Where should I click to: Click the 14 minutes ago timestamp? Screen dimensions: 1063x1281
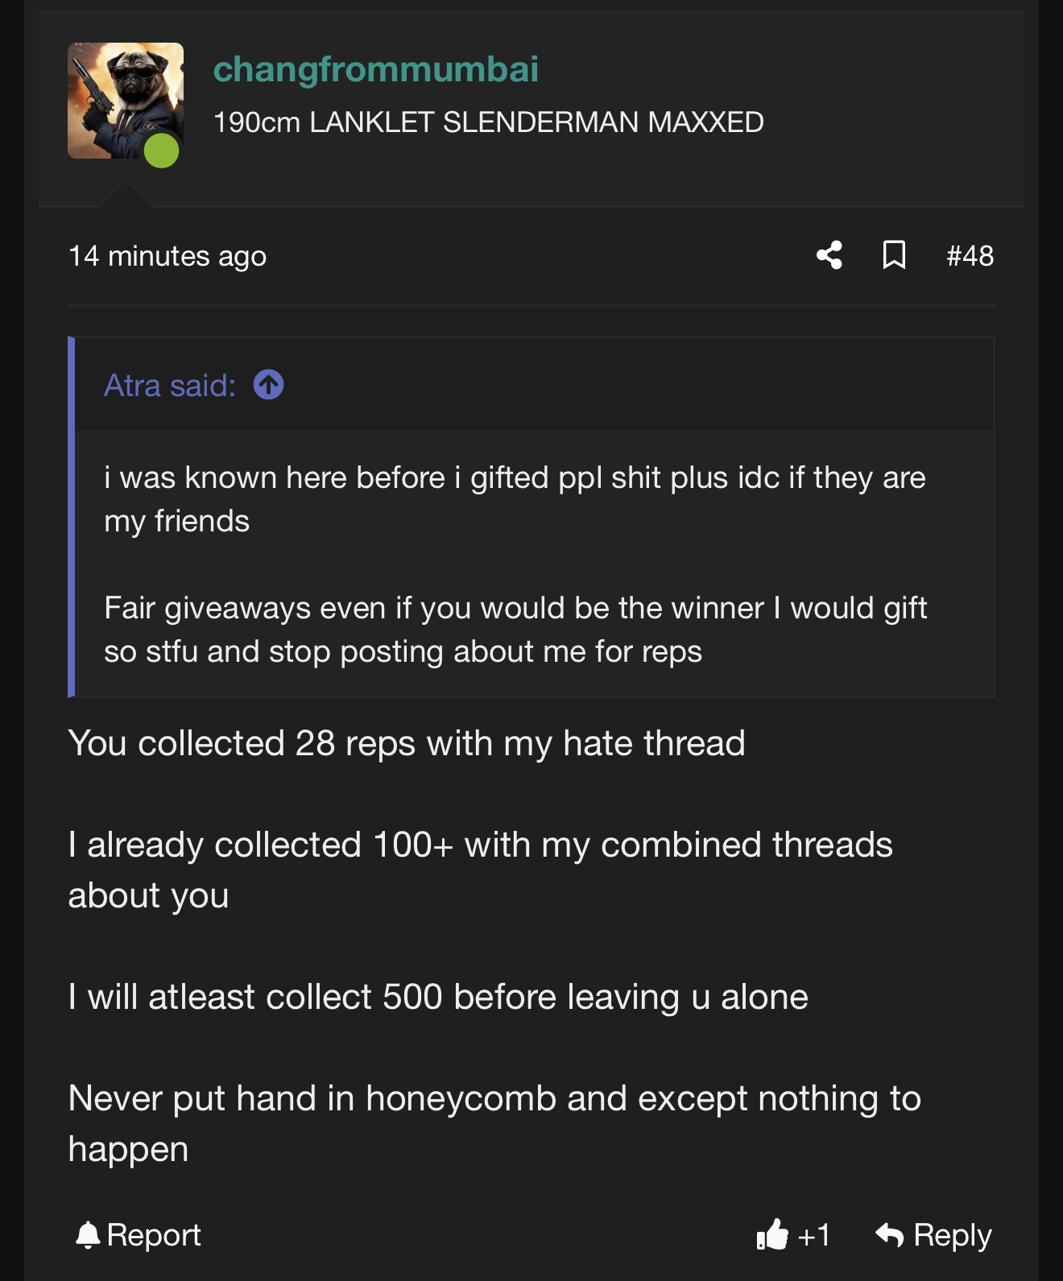click(168, 256)
